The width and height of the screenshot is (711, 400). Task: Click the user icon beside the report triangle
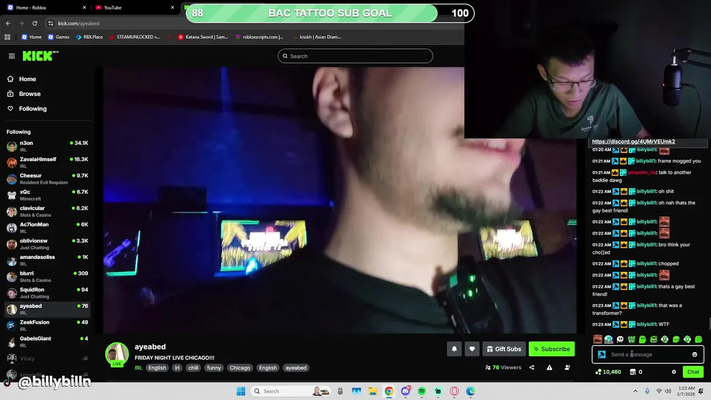567,367
